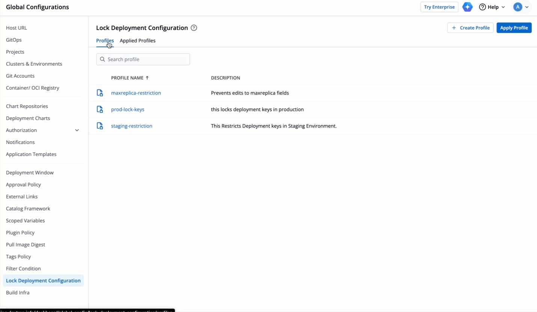
Task: Open the prod-lock-keys profile link
Action: 128,109
